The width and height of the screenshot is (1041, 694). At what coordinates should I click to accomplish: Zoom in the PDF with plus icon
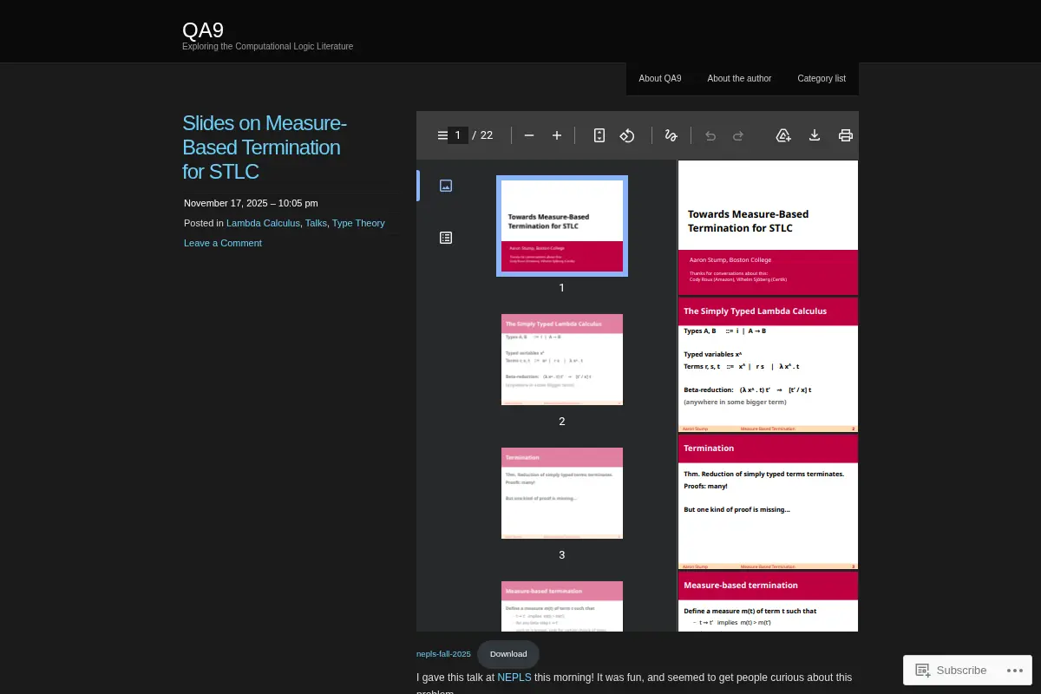click(557, 135)
